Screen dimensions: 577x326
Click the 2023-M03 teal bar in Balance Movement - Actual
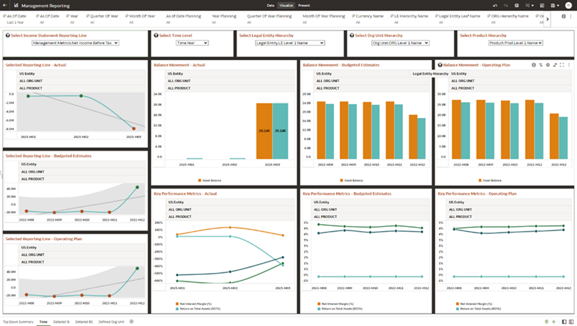280,131
